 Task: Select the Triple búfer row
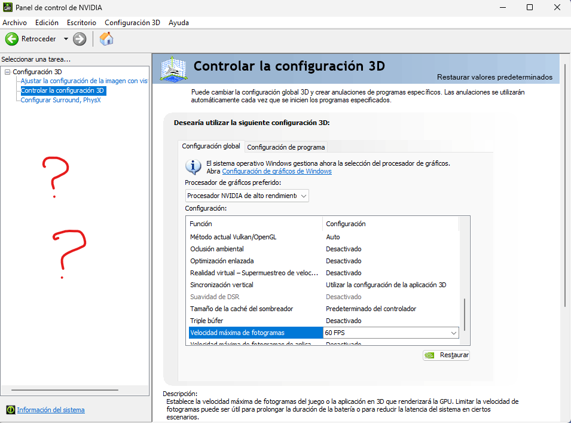tap(323, 321)
